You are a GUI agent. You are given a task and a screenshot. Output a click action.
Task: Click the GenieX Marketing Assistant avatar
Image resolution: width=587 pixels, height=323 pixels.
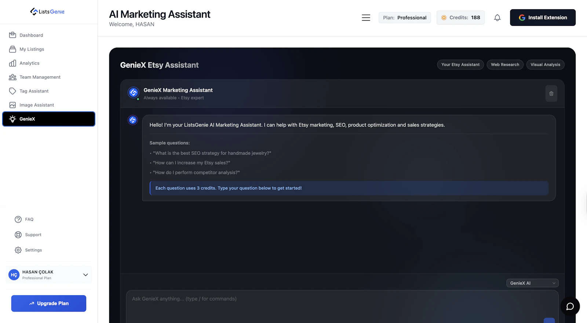pyautogui.click(x=134, y=93)
